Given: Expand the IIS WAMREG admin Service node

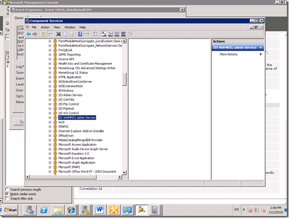Looking at the screenshot, I should coord(50,118).
